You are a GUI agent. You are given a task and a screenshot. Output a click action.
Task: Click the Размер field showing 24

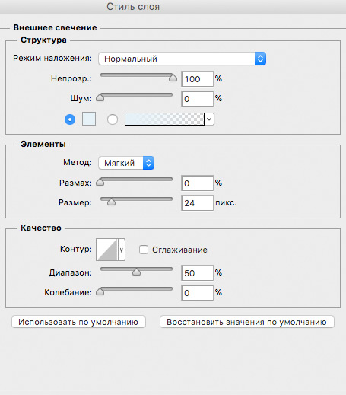click(198, 203)
